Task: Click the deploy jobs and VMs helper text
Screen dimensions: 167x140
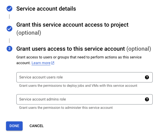Action: click(78, 86)
